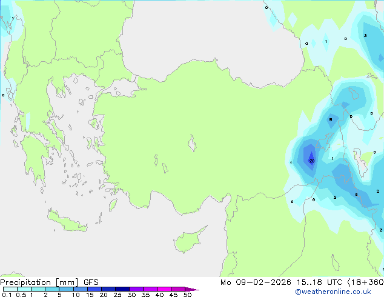Click the '15' legend scale label
384x297 pixels.
pyautogui.click(x=90, y=295)
